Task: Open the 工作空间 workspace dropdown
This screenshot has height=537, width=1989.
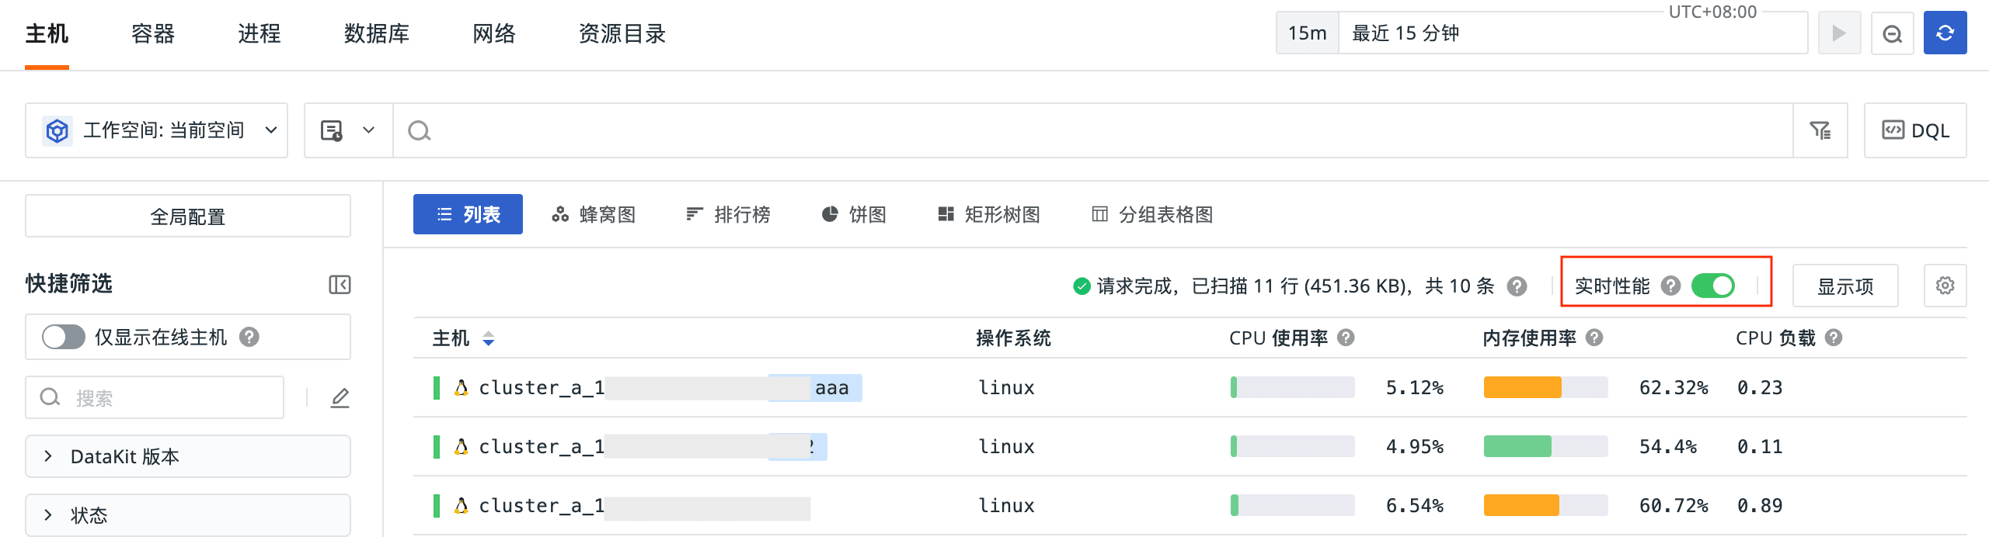Action: (157, 130)
